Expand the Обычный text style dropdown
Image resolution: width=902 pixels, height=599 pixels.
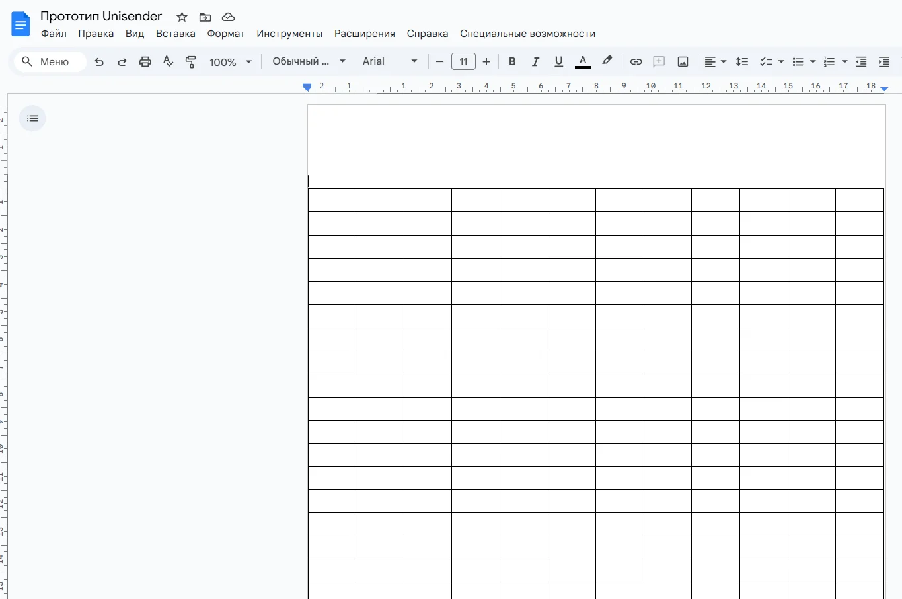(x=309, y=61)
